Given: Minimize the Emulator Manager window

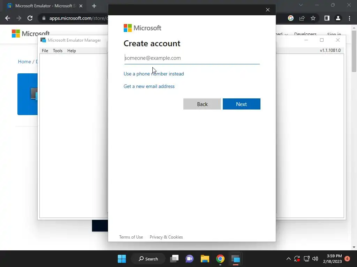Looking at the screenshot, I should [306, 40].
